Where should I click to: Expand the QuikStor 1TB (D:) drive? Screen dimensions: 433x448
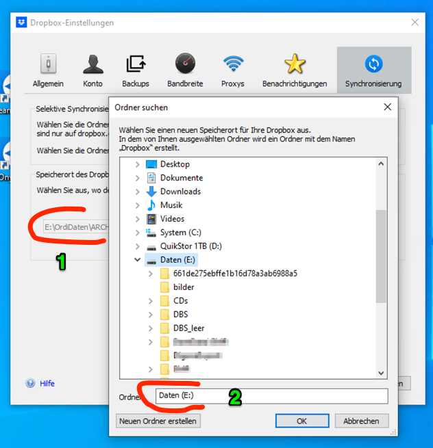[138, 246]
